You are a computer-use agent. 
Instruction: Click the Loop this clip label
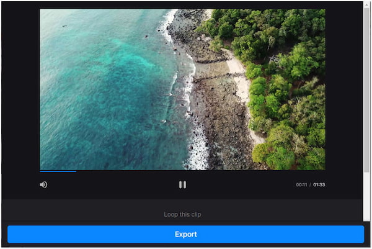(182, 214)
